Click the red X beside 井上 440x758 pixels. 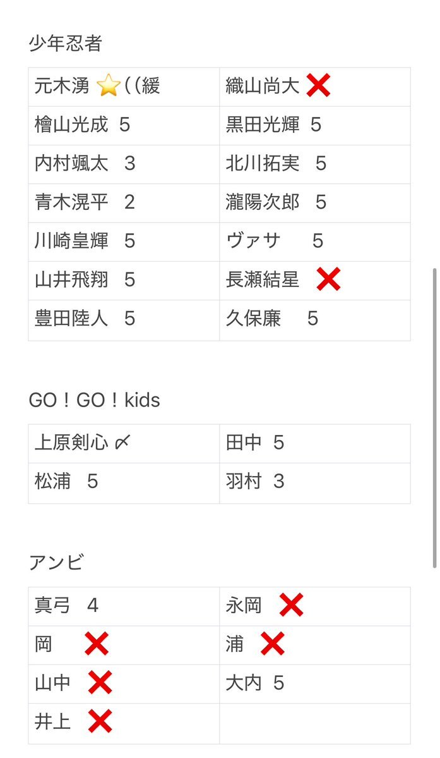point(100,721)
